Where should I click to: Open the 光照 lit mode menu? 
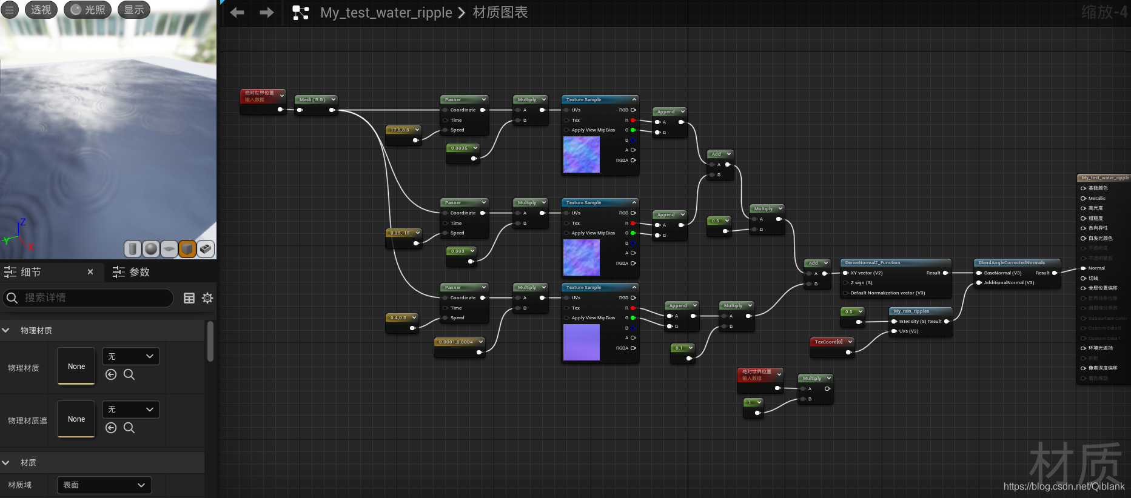(88, 10)
